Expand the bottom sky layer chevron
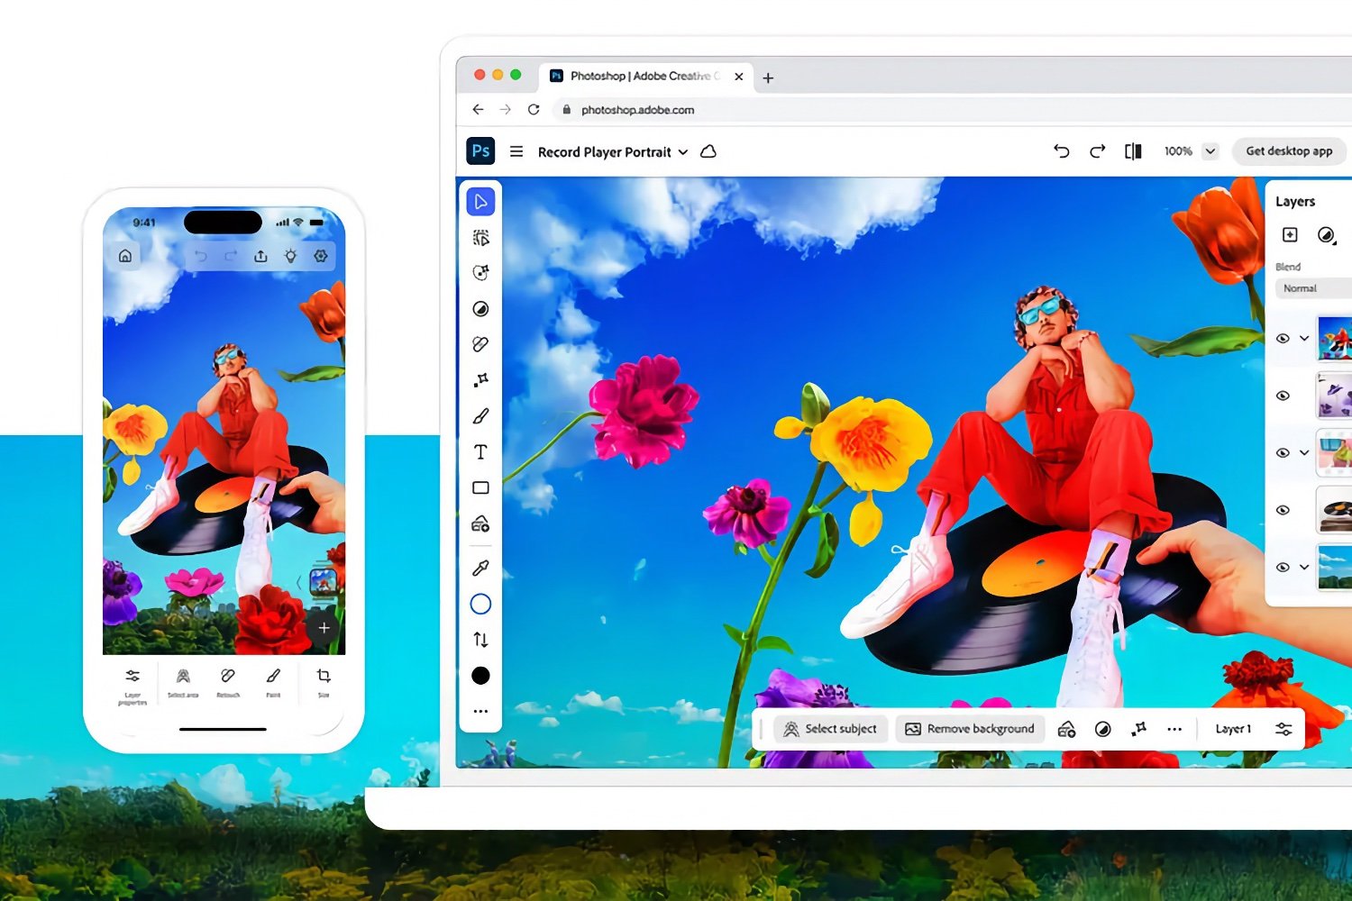Screen dimensions: 1352x901 [1304, 567]
